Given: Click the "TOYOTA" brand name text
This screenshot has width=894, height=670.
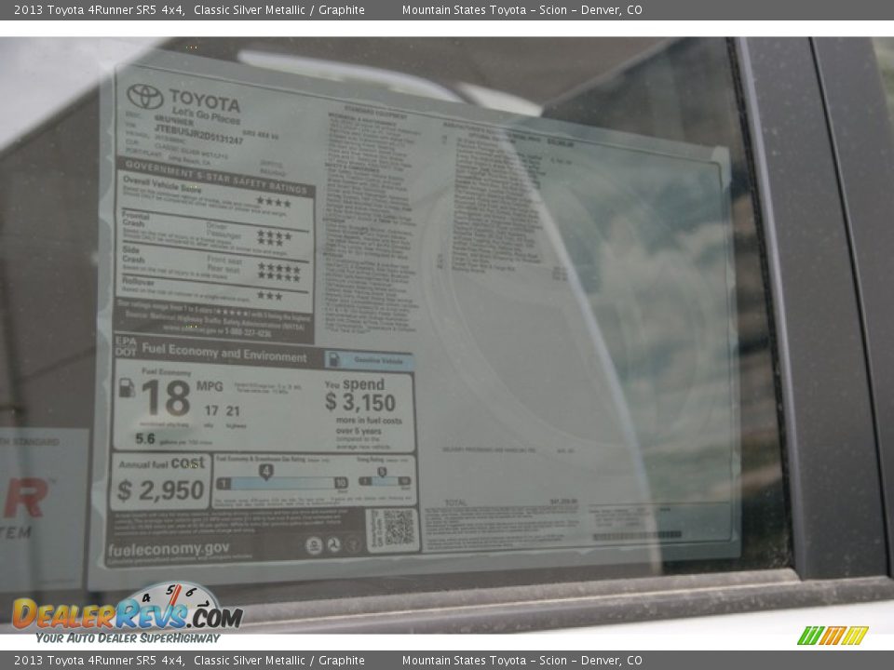Looking at the screenshot, I should pyautogui.click(x=205, y=100).
